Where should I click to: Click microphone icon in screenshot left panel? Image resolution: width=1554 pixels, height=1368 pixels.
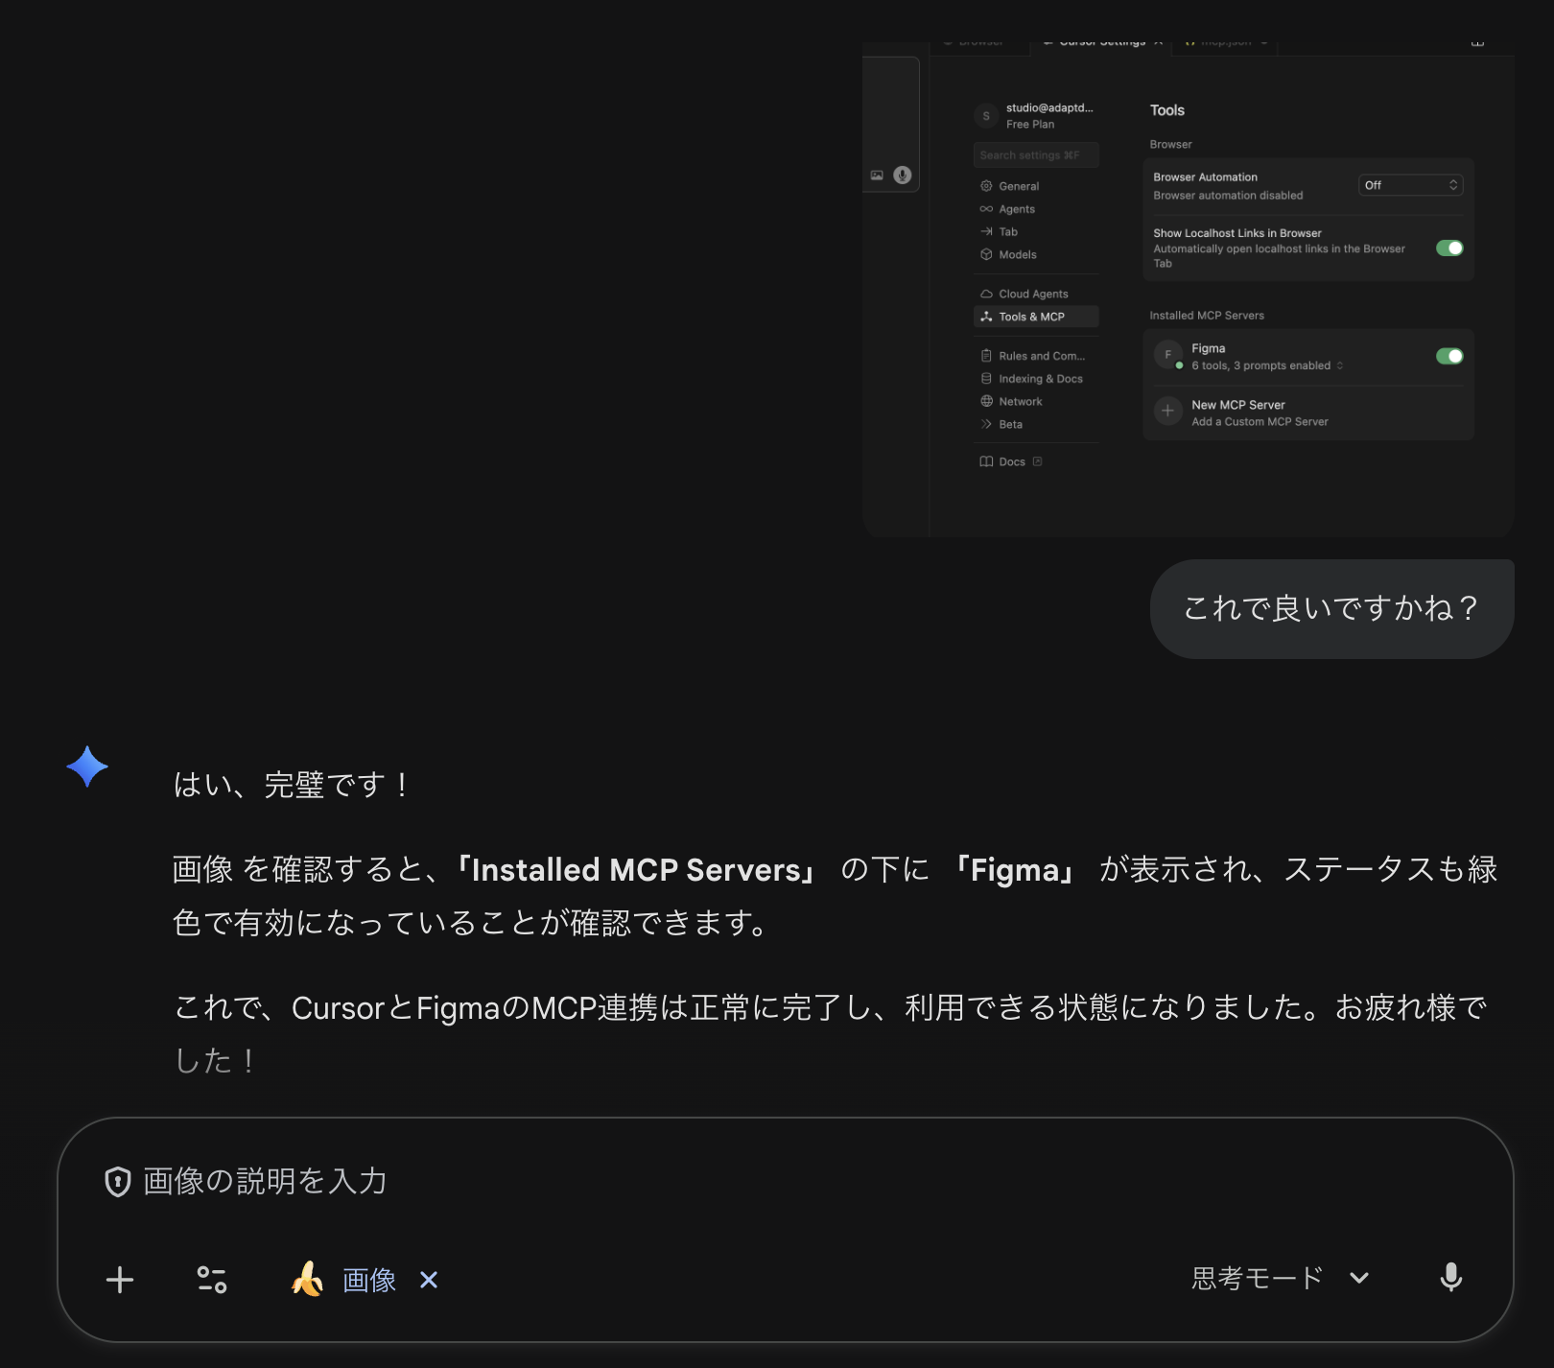click(x=902, y=175)
